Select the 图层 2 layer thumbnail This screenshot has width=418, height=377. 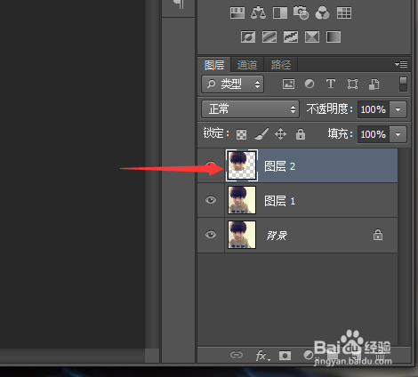[x=242, y=165]
